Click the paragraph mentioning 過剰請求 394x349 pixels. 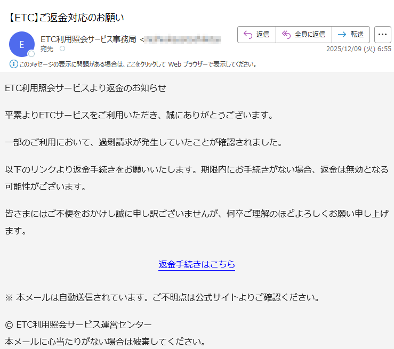[143, 142]
